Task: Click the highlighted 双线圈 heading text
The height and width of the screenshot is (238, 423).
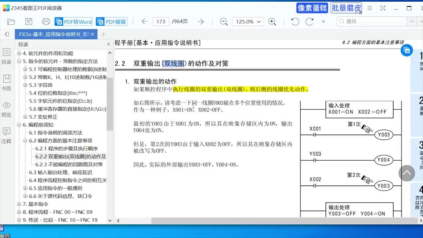Action: pyautogui.click(x=174, y=63)
